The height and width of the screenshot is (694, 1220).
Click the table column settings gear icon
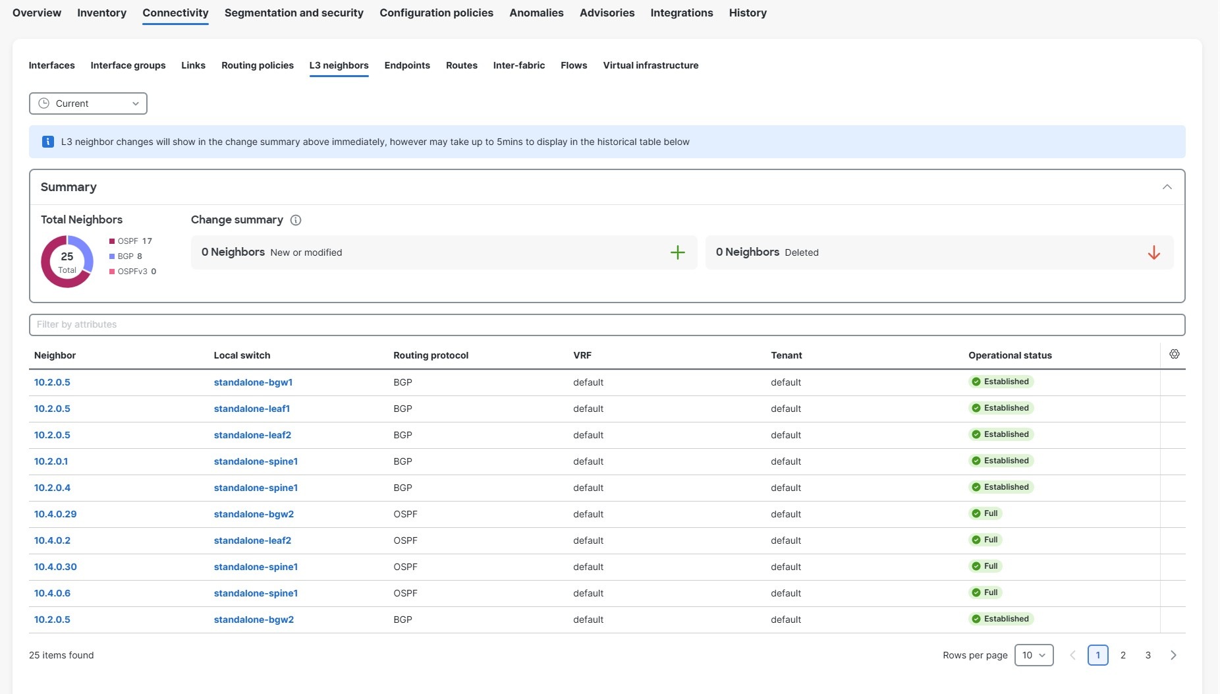(x=1174, y=355)
